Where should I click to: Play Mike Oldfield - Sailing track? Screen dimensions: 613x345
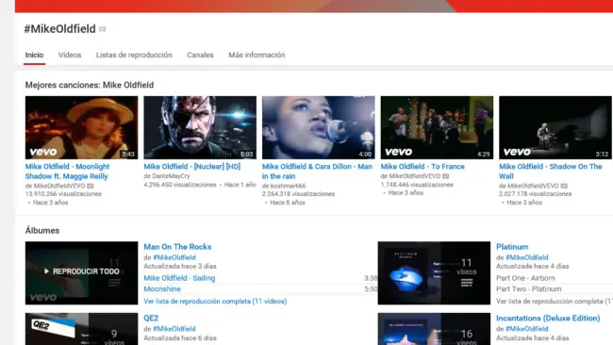coord(179,278)
